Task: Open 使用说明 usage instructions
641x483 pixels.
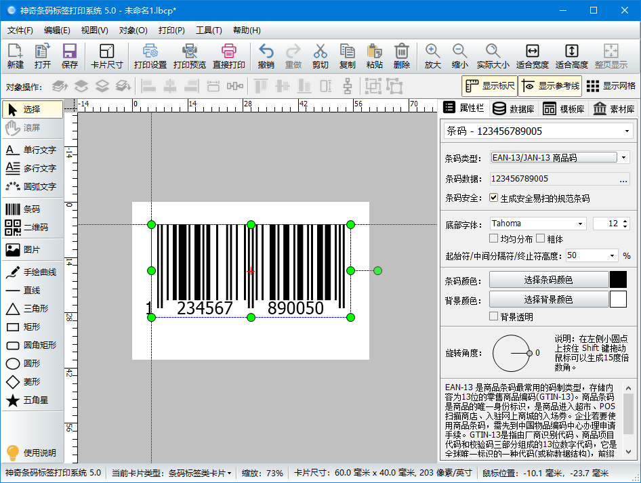Action: point(33,453)
